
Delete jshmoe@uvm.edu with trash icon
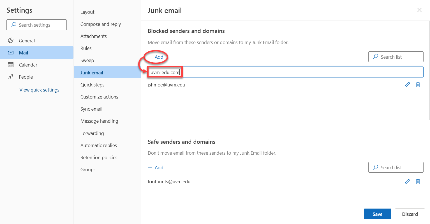pos(418,85)
